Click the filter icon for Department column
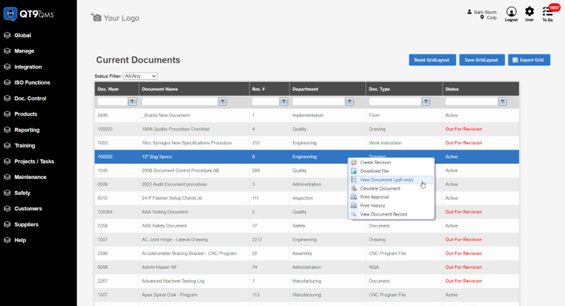 click(349, 102)
